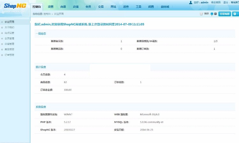This screenshot has width=239, height=143.
Task: Switch to the 微商城 micro-mall tab
Action: (165, 7)
